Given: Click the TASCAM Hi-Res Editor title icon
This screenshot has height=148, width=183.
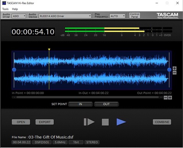Looking at the screenshot, I should coord(4,3).
